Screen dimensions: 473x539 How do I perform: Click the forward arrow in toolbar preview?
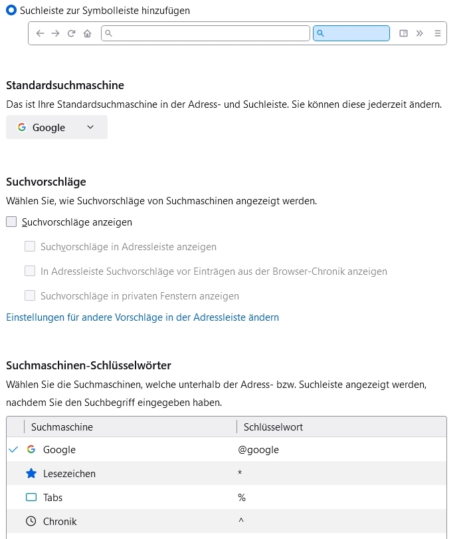tap(56, 33)
